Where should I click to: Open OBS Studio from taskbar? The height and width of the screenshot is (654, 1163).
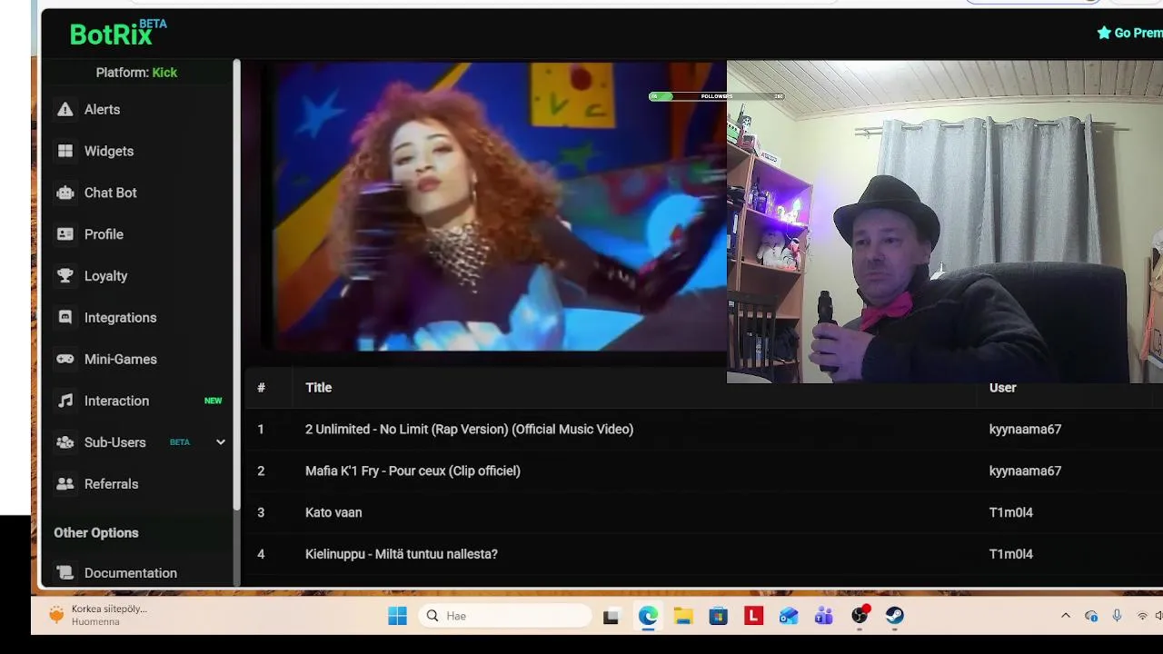pyautogui.click(x=860, y=616)
